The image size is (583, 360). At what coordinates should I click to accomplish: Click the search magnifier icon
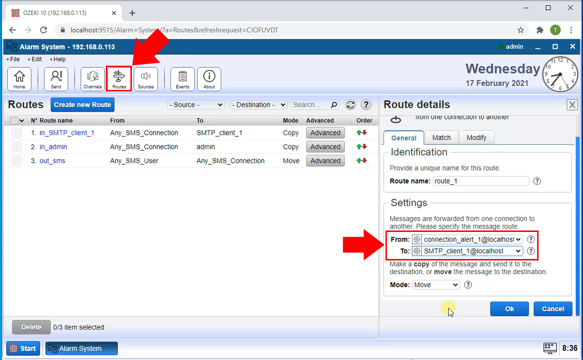point(334,105)
